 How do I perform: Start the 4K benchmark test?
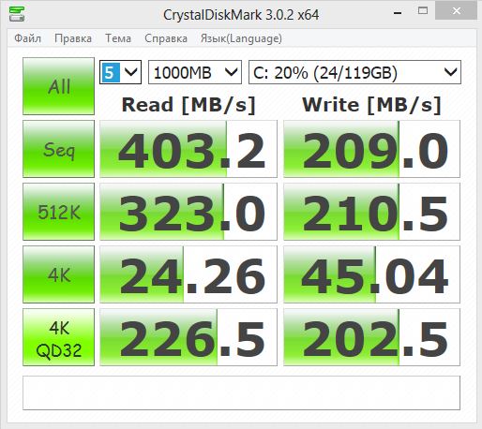coord(58,274)
